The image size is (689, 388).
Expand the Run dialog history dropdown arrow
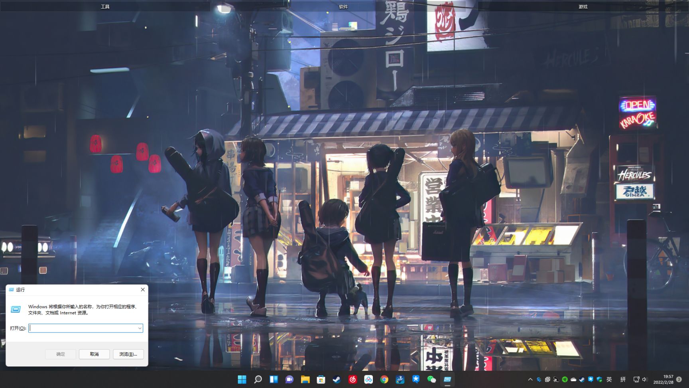point(140,328)
